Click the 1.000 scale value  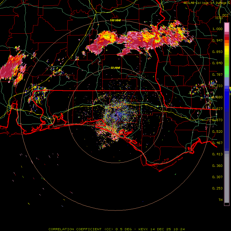pos(217,29)
